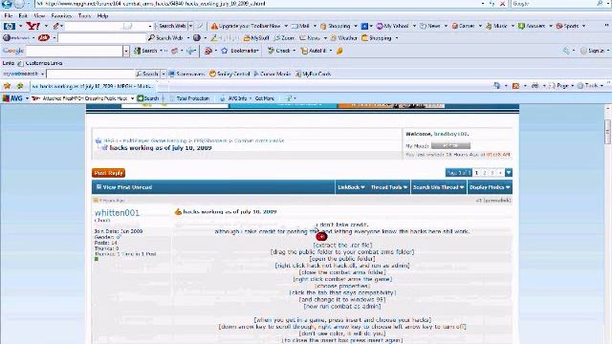Go to thread page 2
The height and width of the screenshot is (344, 612).
[485, 172]
